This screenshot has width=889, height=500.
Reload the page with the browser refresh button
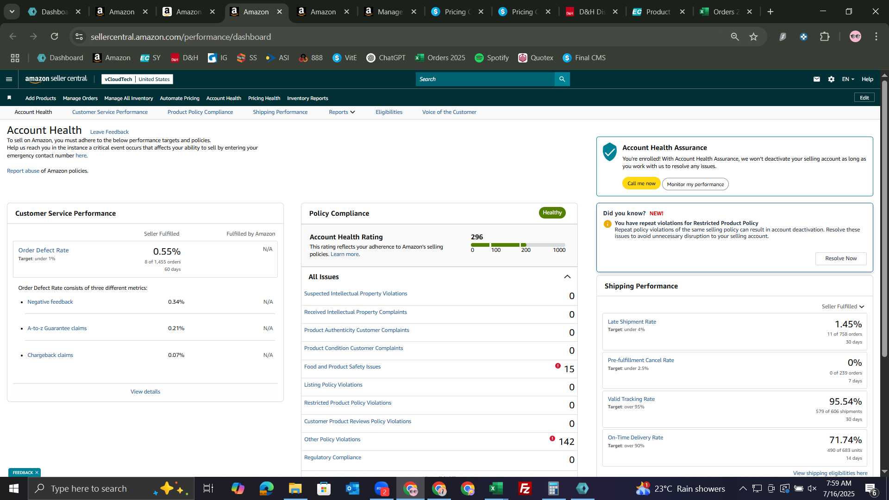[x=55, y=37]
